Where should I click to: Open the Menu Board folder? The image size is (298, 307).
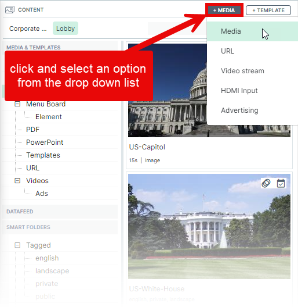[46, 104]
